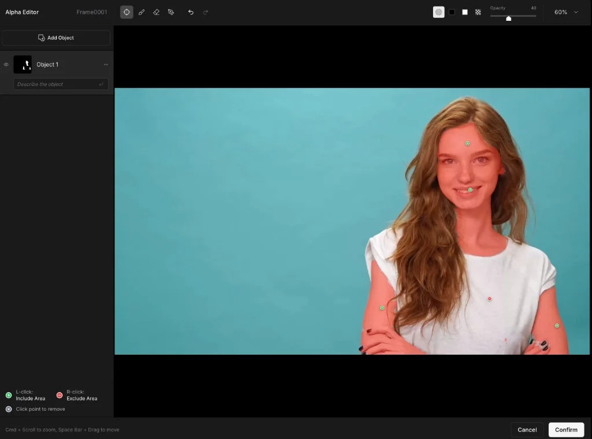Image resolution: width=592 pixels, height=439 pixels.
Task: Select the Brush tool
Action: tap(142, 12)
